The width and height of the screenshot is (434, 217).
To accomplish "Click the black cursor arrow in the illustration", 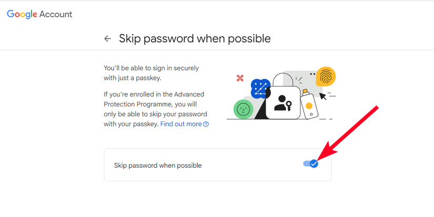I will click(323, 96).
